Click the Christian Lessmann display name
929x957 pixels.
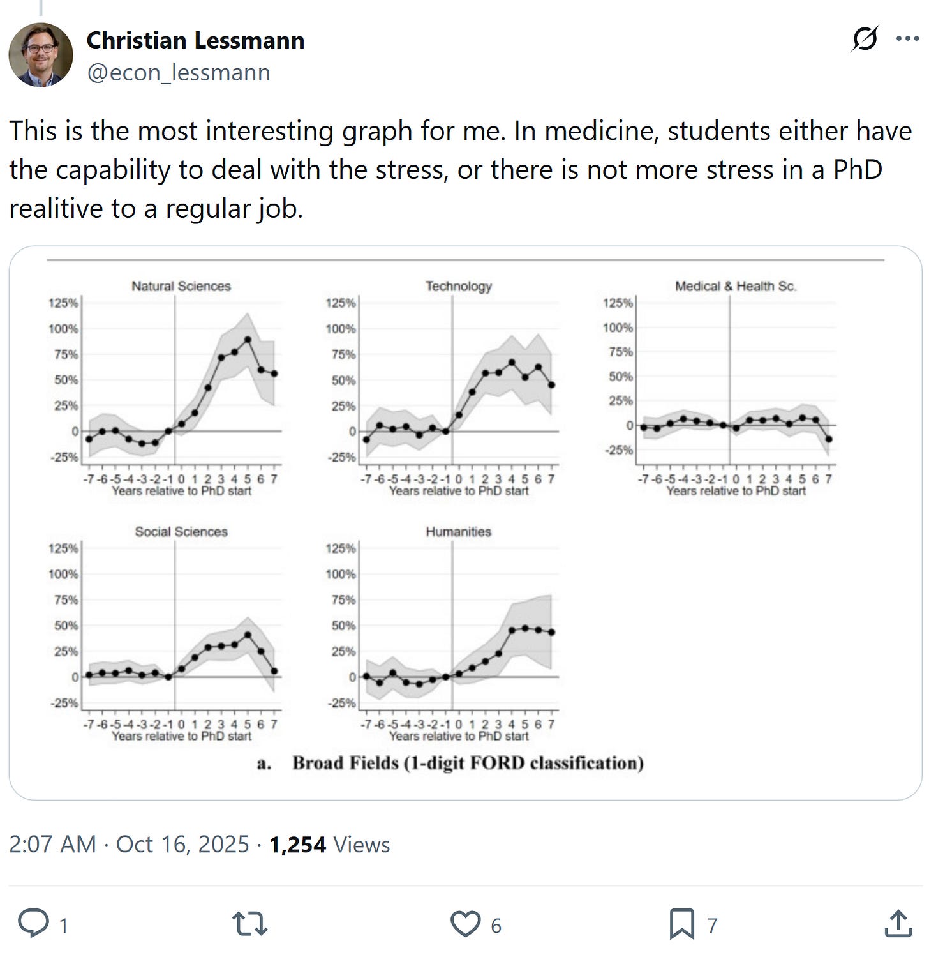(x=195, y=40)
